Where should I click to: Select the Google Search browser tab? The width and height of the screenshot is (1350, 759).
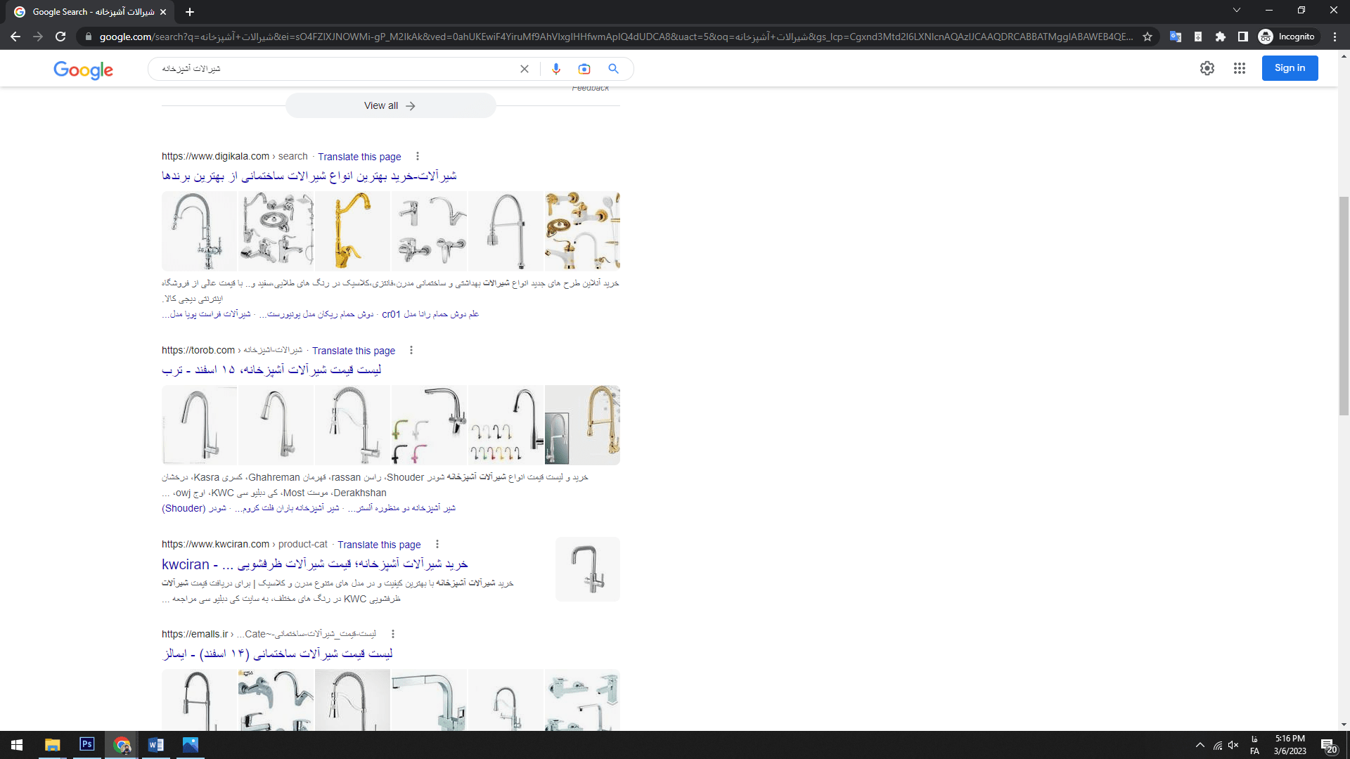coord(91,12)
